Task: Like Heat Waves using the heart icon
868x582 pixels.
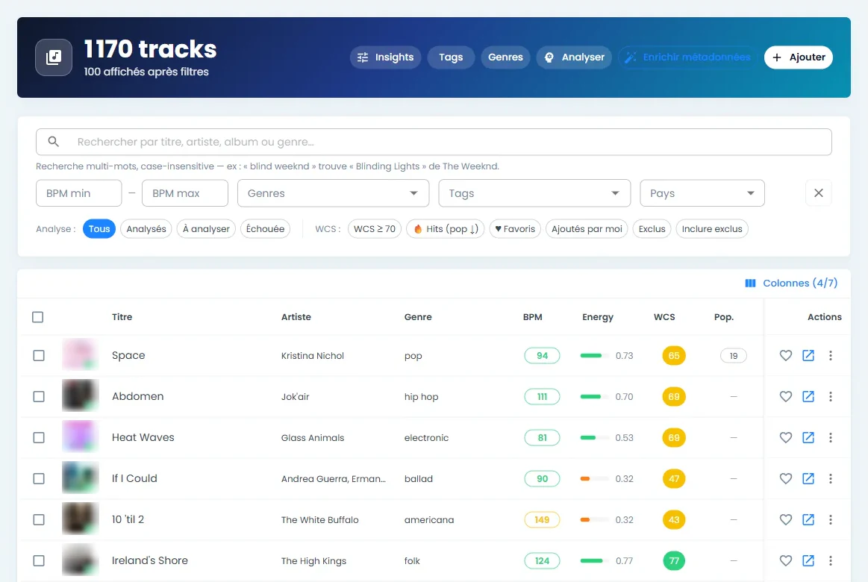Action: 785,437
